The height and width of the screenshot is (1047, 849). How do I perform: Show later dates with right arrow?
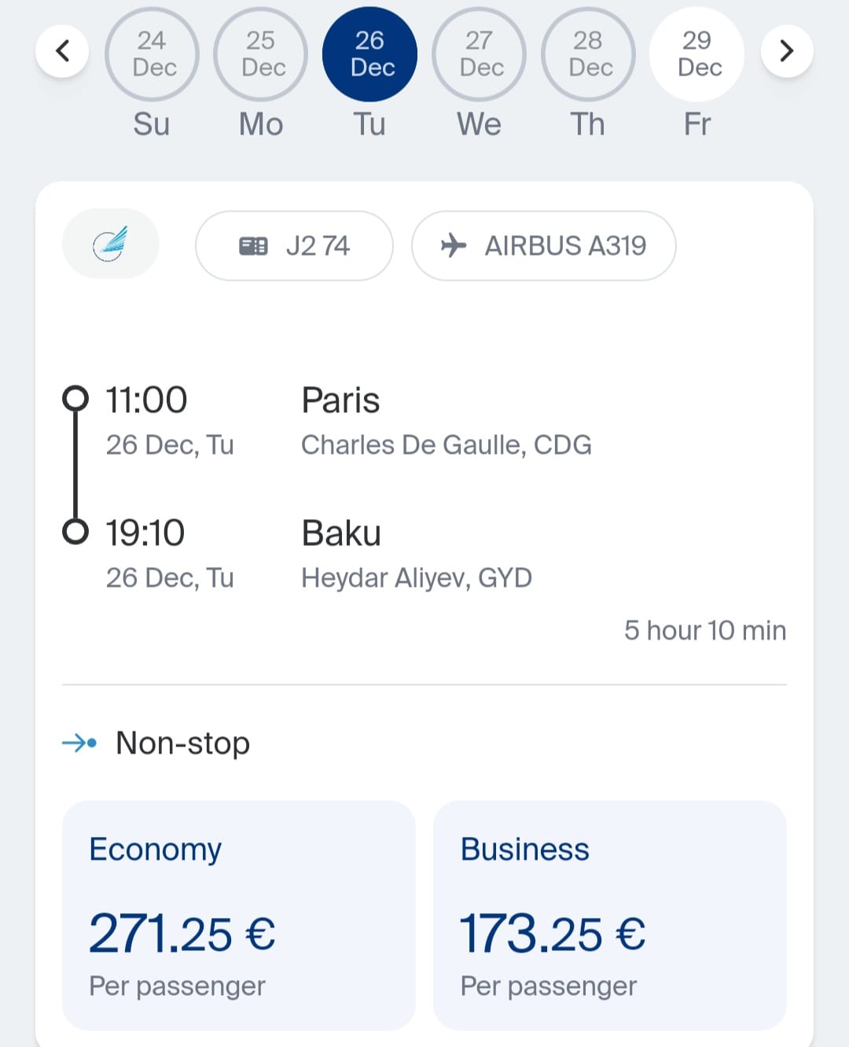click(786, 52)
